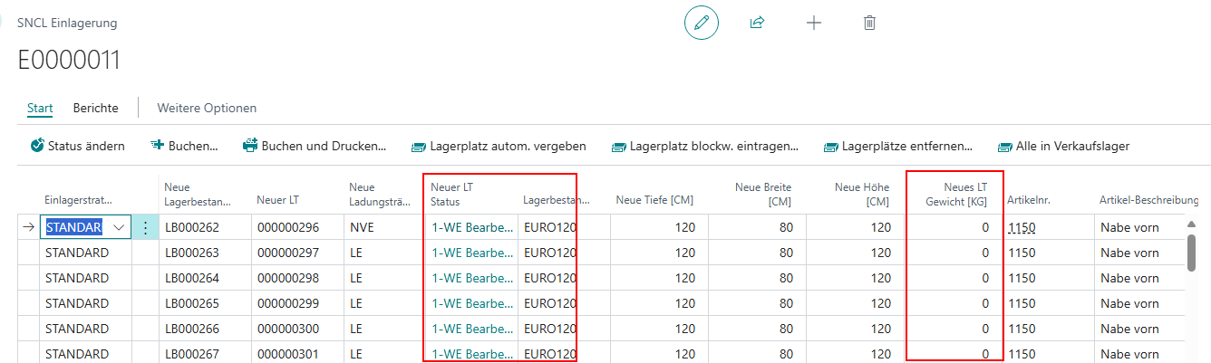
Task: Open the row options three-dot menu
Action: click(x=145, y=227)
